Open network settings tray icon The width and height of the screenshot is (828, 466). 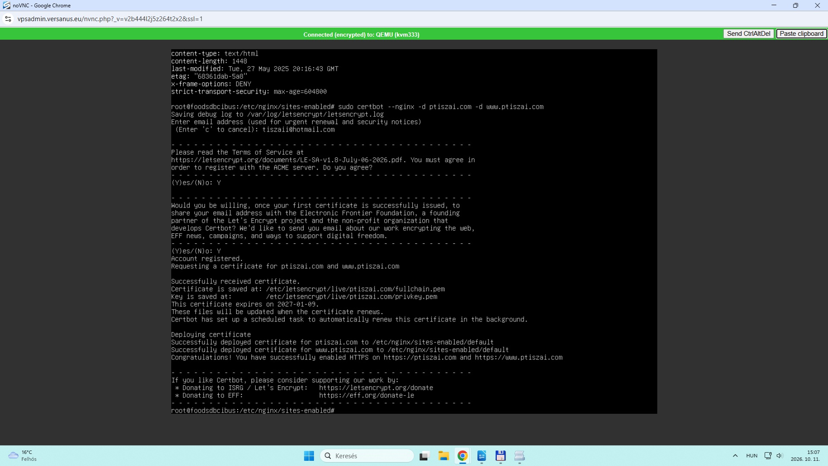point(768,456)
